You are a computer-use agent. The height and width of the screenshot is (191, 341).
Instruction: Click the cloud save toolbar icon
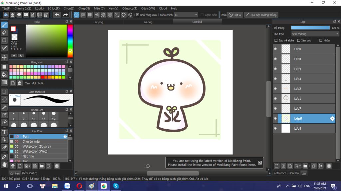(x=6, y=15)
